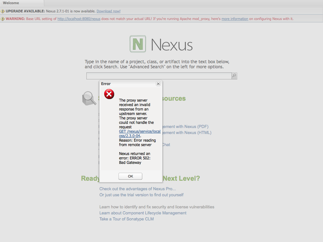Open the trial version link
Image resolution: width=323 pixels, height=242 pixels.
(x=141, y=195)
